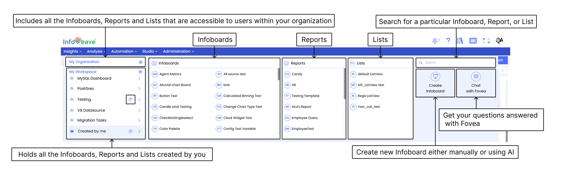This screenshot has height=177, width=571.
Task: Open the Employee Query report
Action: pyautogui.click(x=304, y=118)
